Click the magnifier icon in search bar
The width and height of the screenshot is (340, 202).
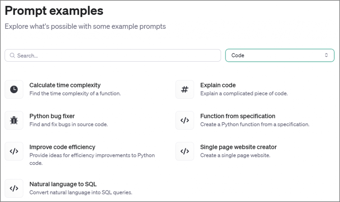12,56
